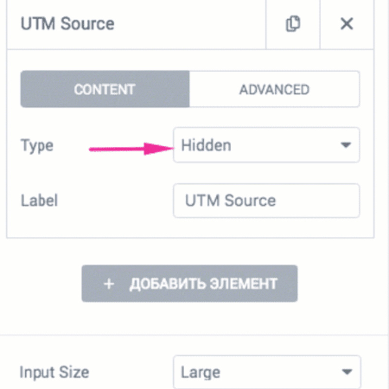
Task: Switch to the ADVANCED tab
Action: coord(274,89)
